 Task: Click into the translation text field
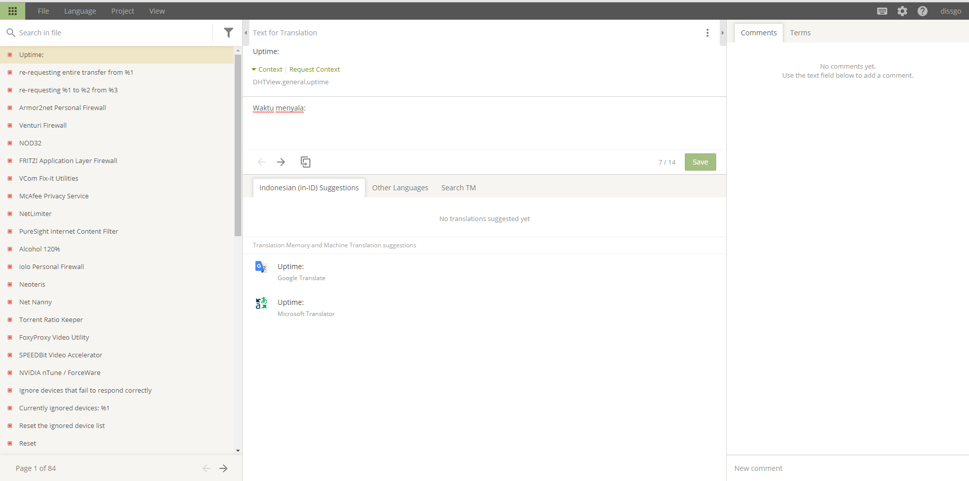pyautogui.click(x=484, y=124)
